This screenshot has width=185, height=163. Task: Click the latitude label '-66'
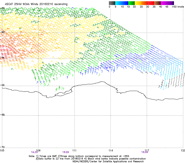2,85
